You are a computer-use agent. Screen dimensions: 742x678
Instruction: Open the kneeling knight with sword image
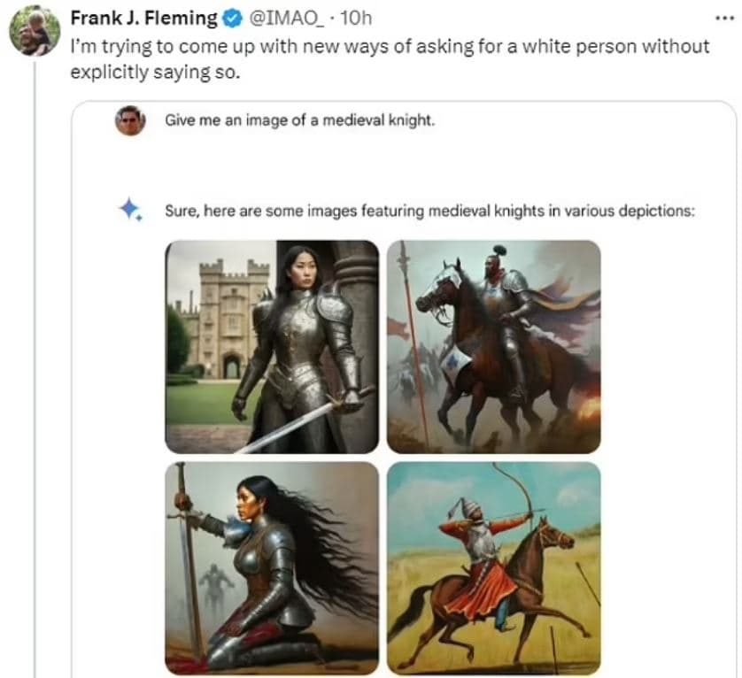click(272, 567)
